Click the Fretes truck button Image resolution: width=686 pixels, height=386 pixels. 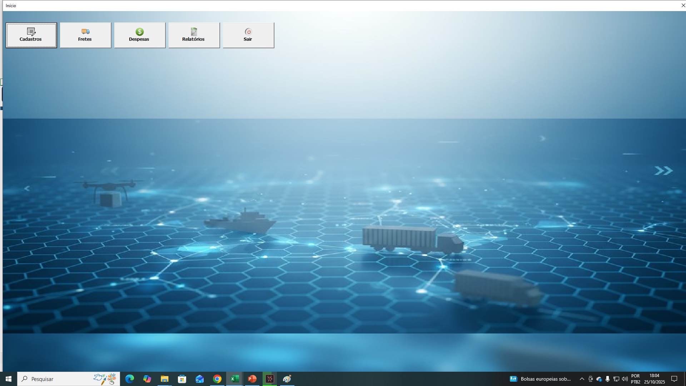coord(85,35)
